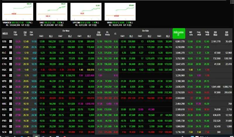Open the grid icon beside MBB

pyautogui.click(x=11, y=47)
